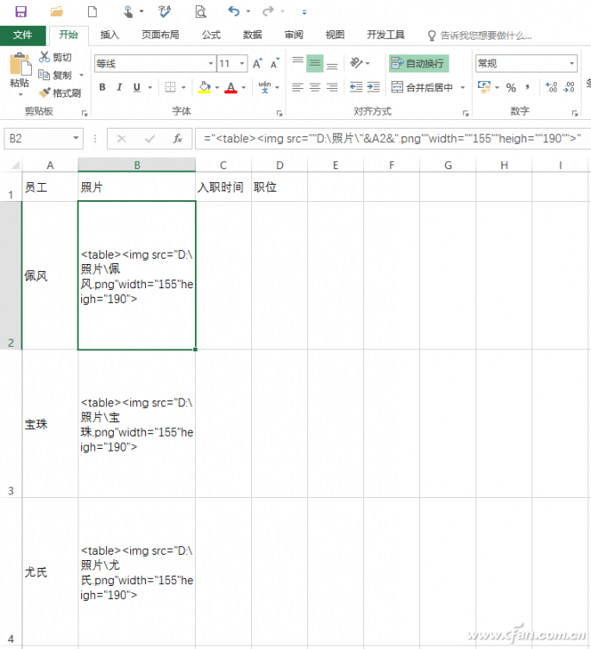Screen dimensions: 591x649
Task: Select the Format Painter (格式刷) tool
Action: click(x=60, y=92)
